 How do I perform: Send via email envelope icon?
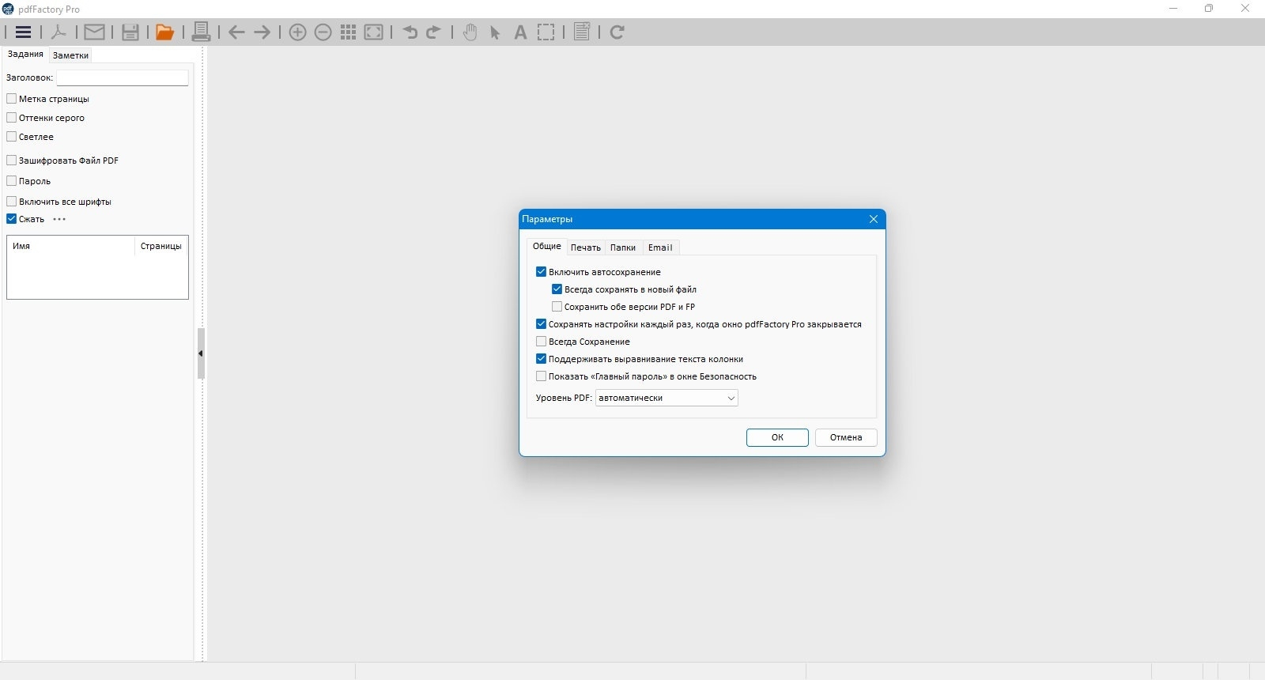point(94,32)
